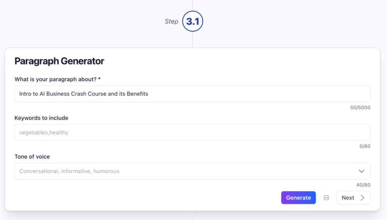Open the Tone of voice combo box

coord(186,171)
